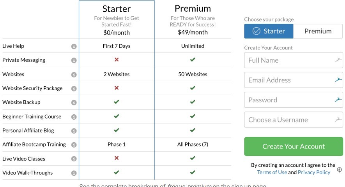Image resolution: width=345 pixels, height=187 pixels.
Task: Open Beginner Training Course info icon
Action: pyautogui.click(x=74, y=117)
